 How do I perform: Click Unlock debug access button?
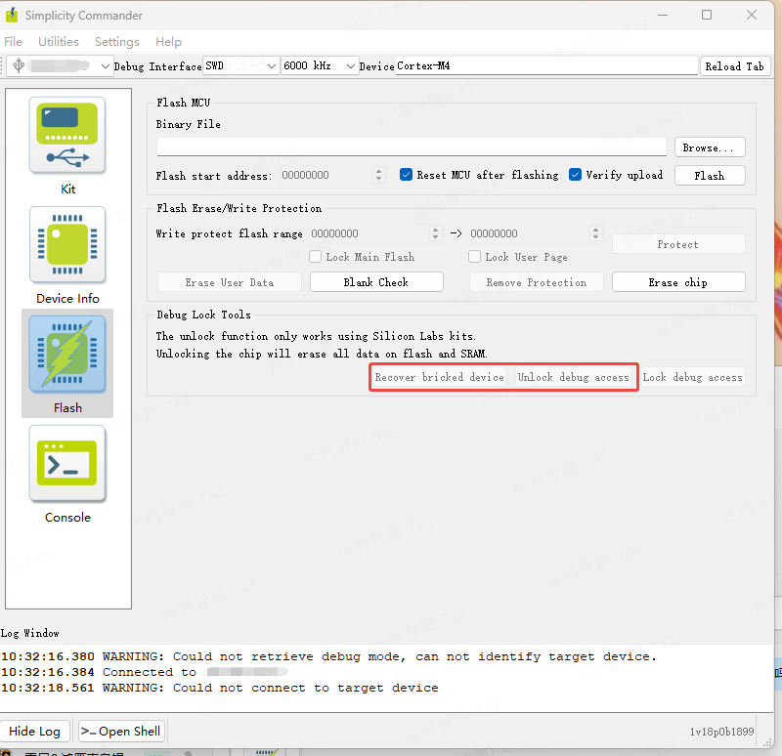coord(574,377)
